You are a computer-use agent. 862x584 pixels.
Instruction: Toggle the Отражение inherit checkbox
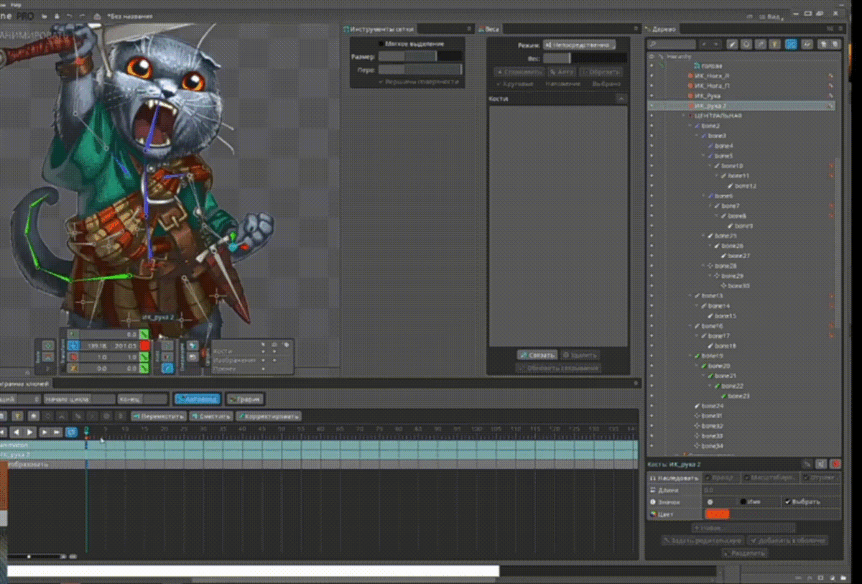pos(806,477)
